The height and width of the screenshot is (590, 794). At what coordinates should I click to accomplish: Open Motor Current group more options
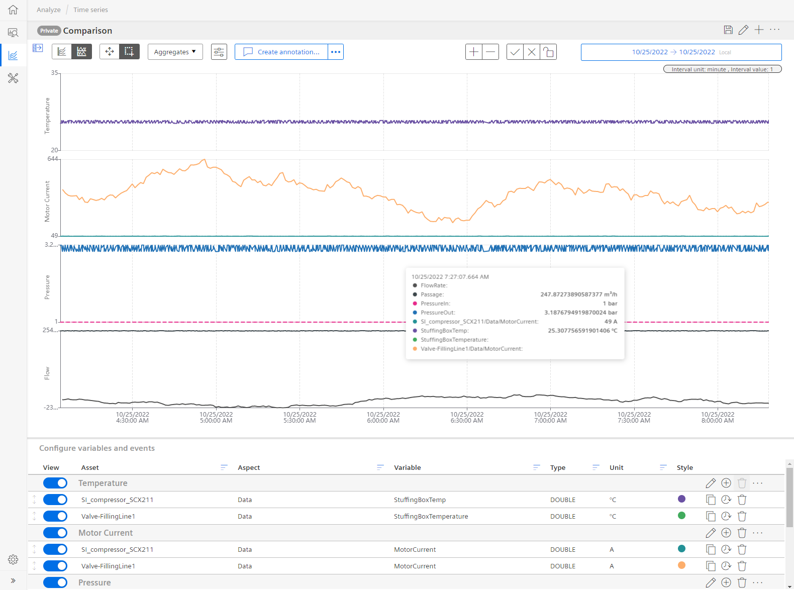(758, 533)
